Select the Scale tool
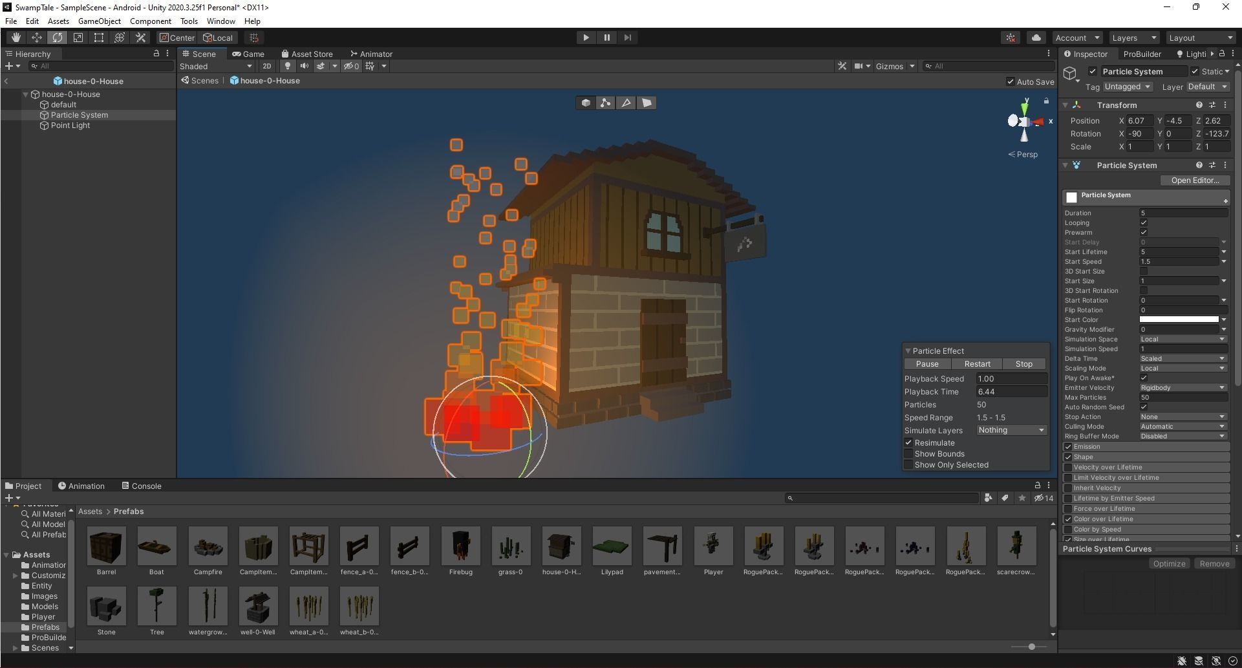This screenshot has height=668, width=1242. click(x=78, y=38)
